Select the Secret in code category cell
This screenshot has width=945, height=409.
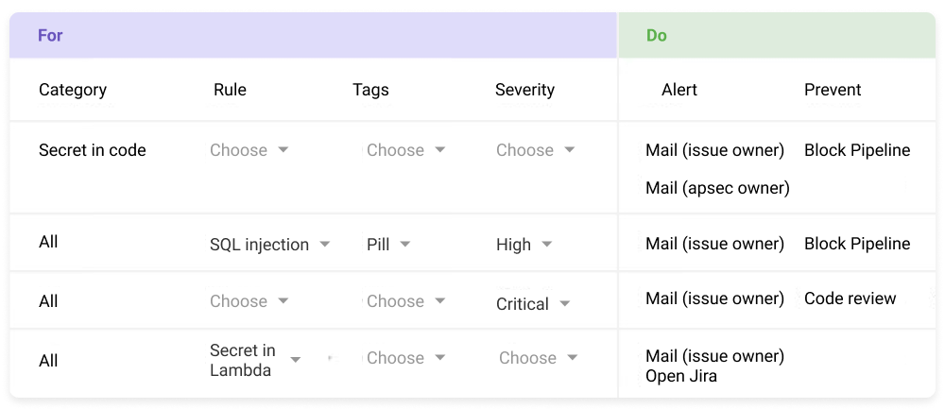point(93,150)
